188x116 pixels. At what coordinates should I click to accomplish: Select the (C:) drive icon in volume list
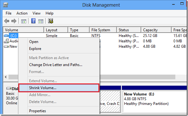(6, 35)
